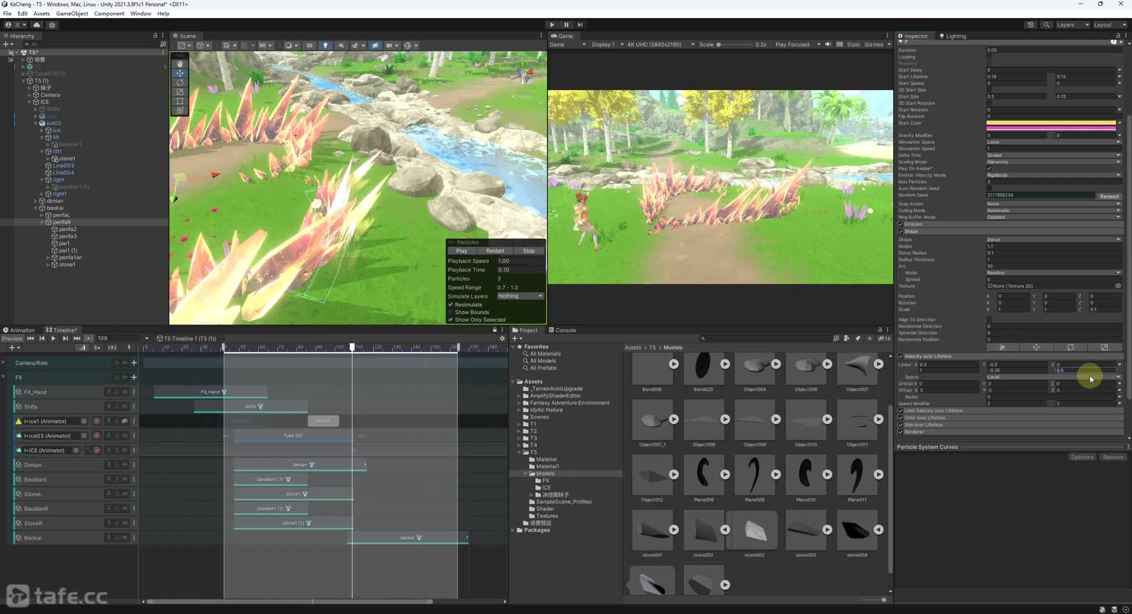Viewport: 1132px width, 614px height.
Task: Open the Simulation Space dropdown
Action: tap(1054, 142)
